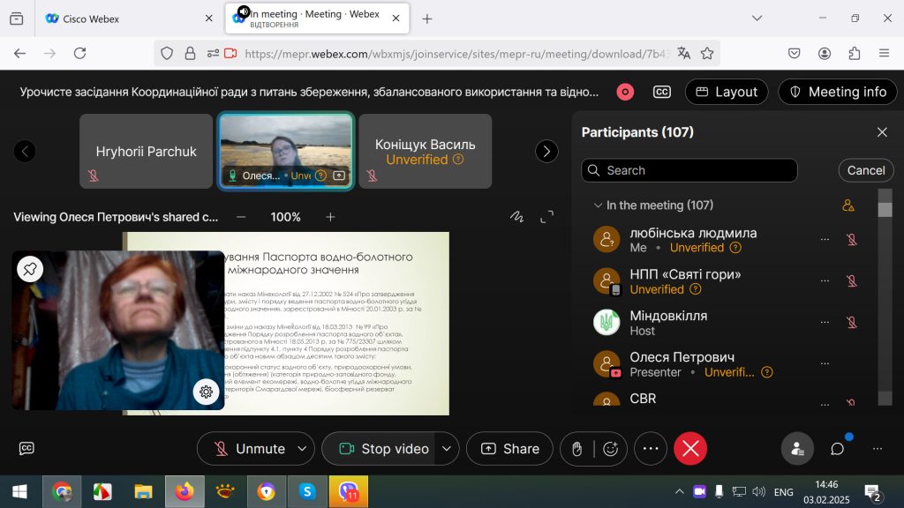Click Cancel next to participant search
Image resolution: width=904 pixels, height=508 pixels.
coord(865,170)
